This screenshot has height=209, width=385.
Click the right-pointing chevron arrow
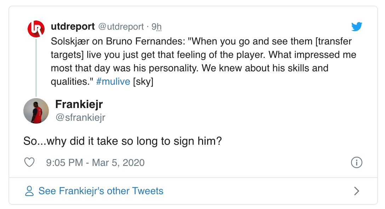(357, 191)
